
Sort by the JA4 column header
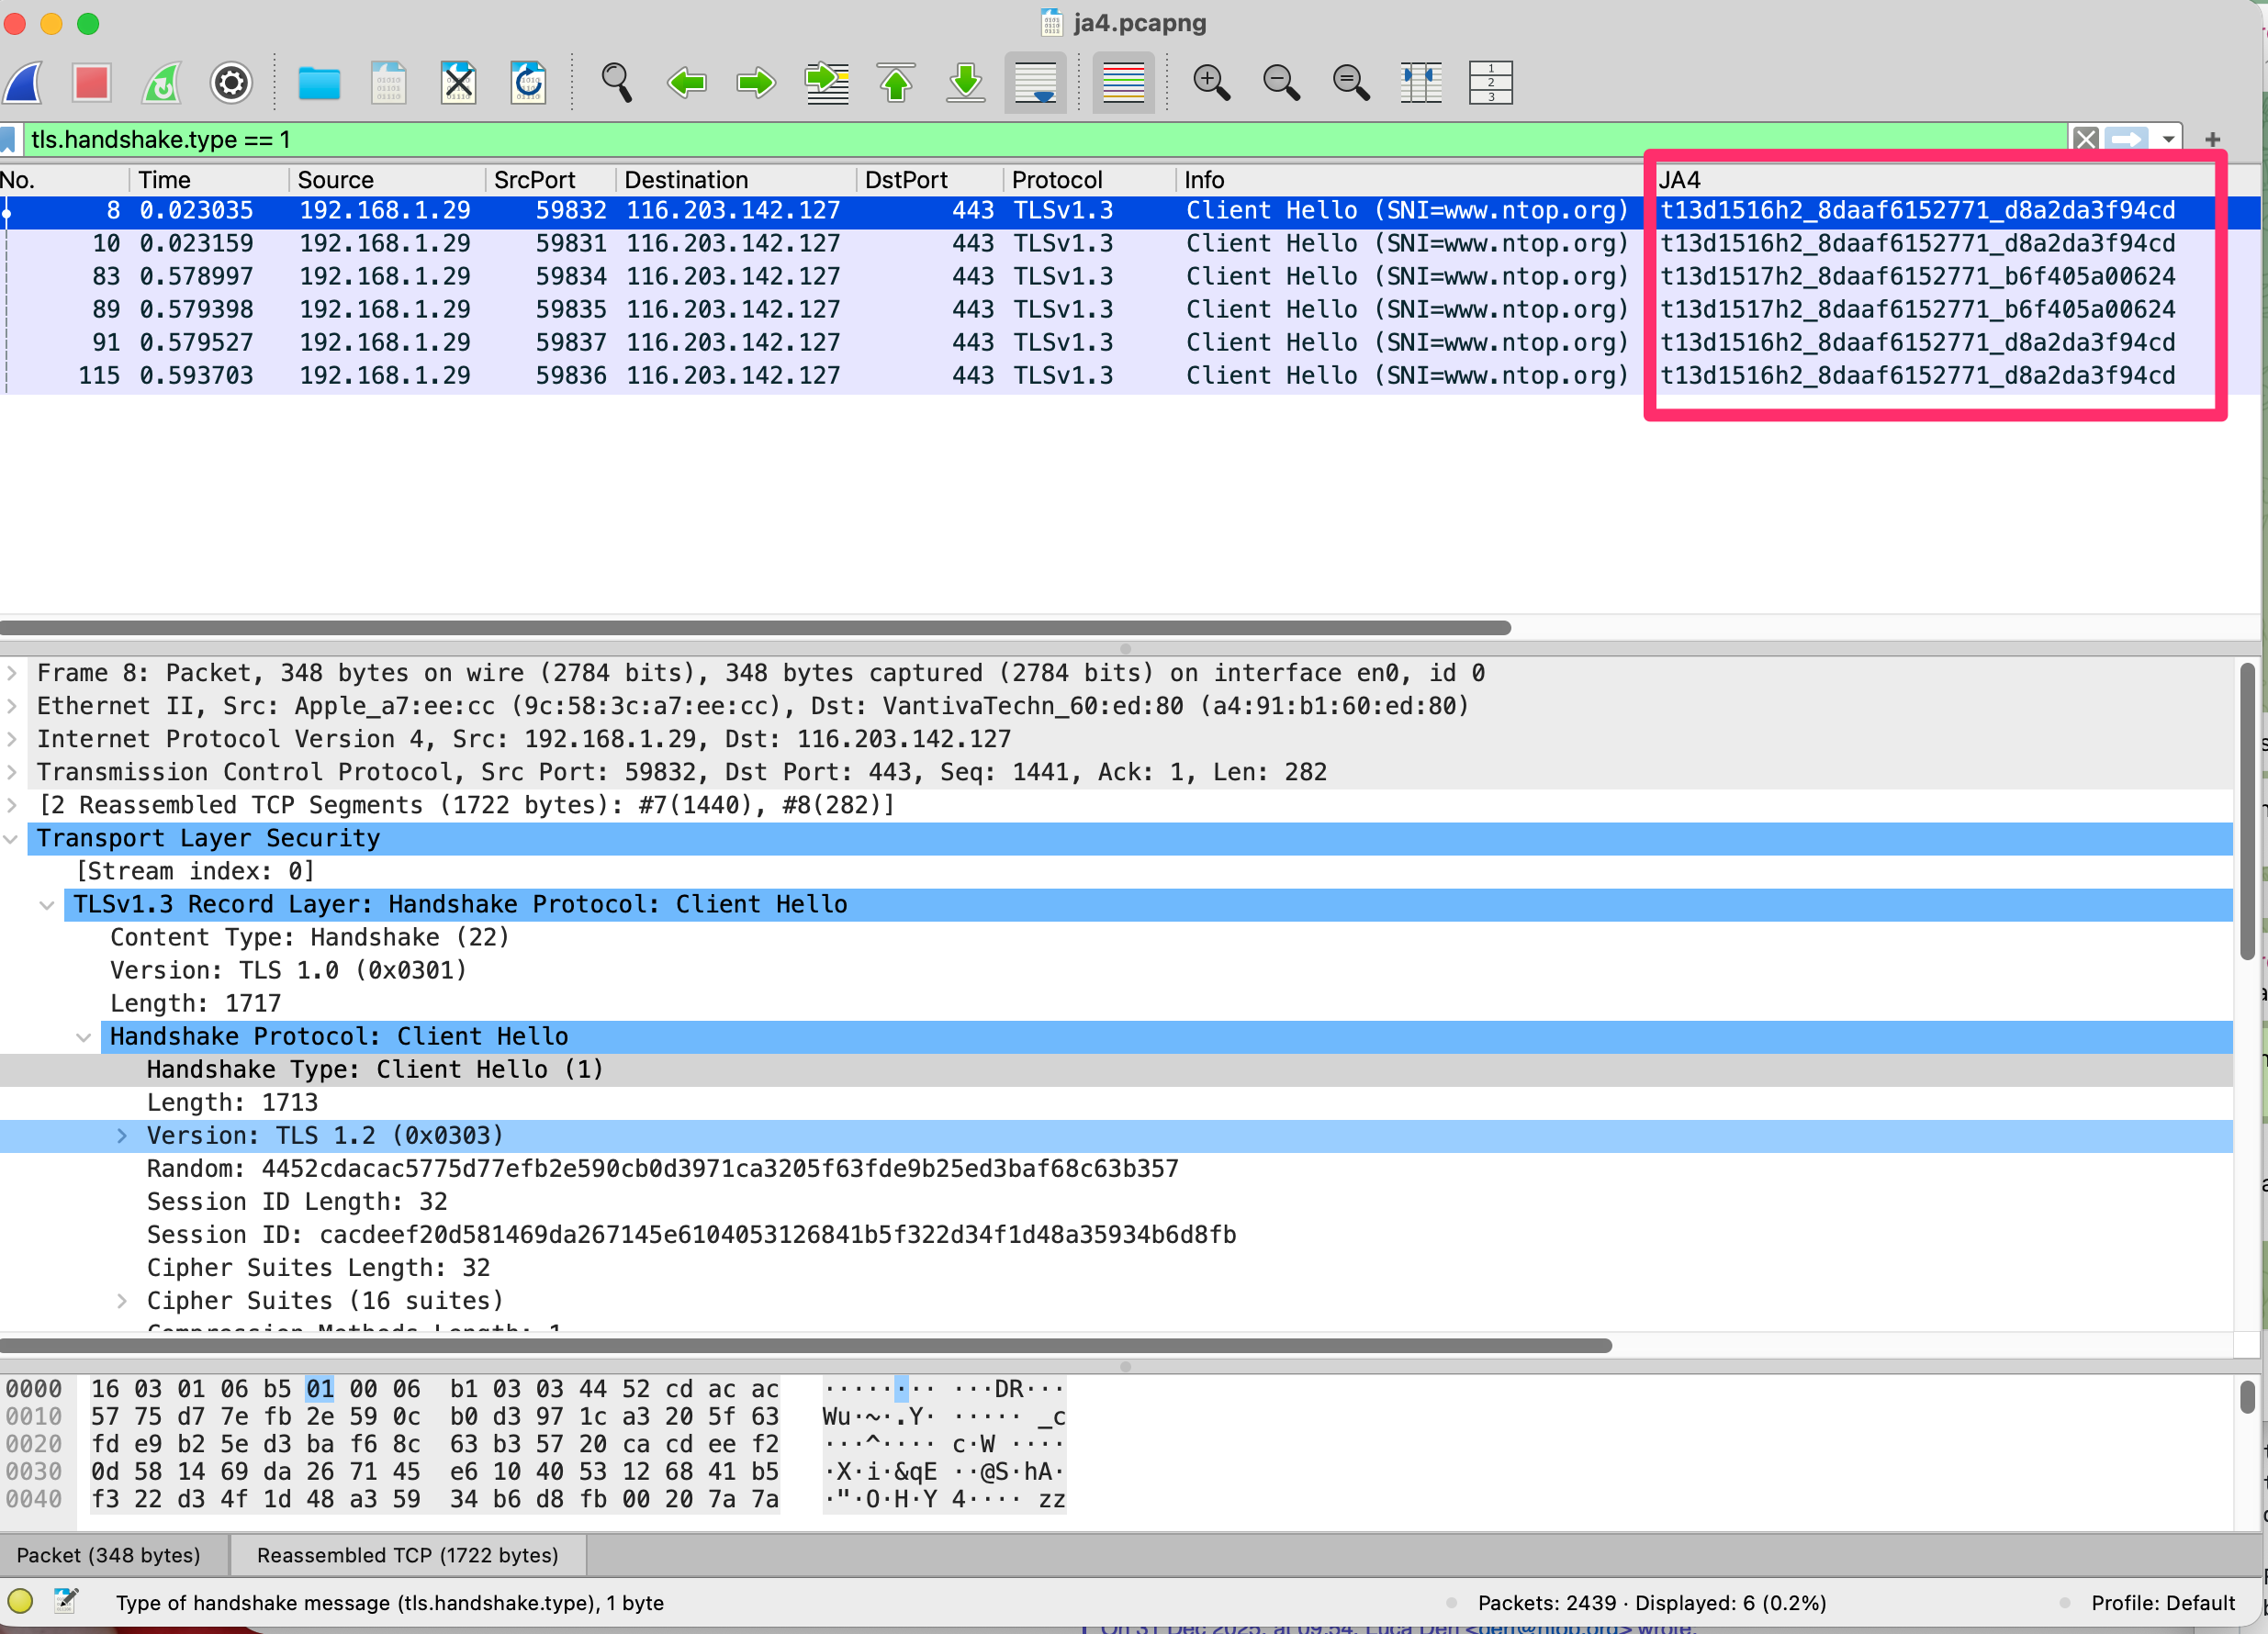(x=1680, y=180)
